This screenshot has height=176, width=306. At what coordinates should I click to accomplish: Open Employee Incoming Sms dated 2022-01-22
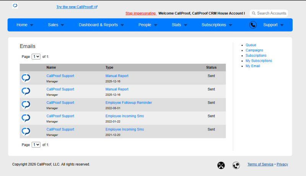coord(125,116)
